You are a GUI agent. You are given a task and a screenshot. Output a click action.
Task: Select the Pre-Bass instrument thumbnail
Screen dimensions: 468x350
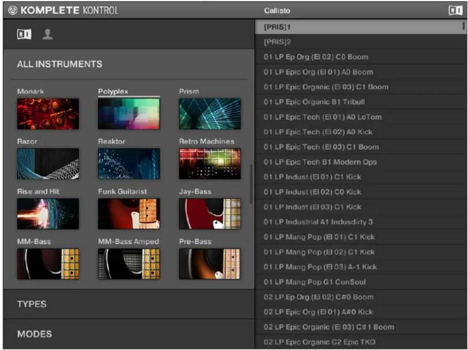click(210, 264)
